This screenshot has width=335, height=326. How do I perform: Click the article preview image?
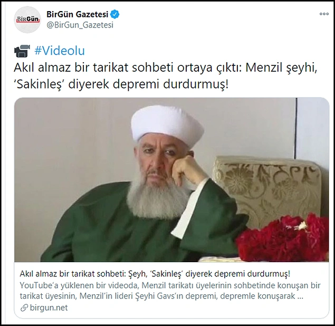[171, 180]
